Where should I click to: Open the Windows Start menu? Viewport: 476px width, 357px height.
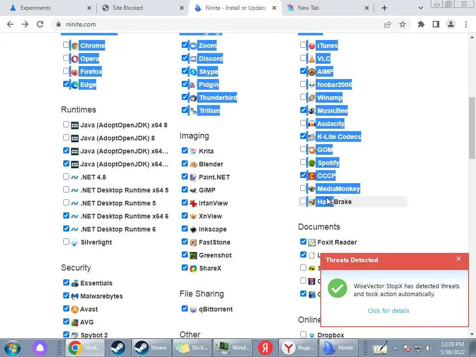(x=13, y=348)
